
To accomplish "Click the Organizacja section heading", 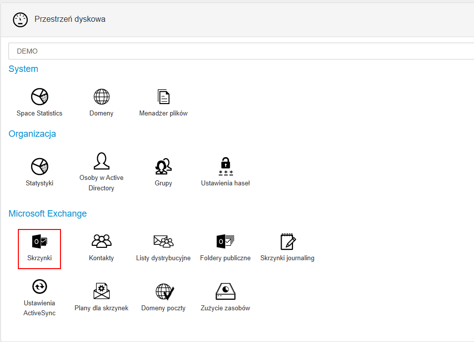I will [x=32, y=134].
